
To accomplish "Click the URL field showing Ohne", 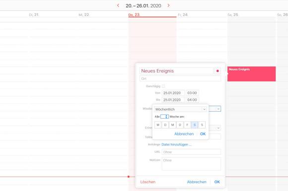I will pyautogui.click(x=191, y=152).
